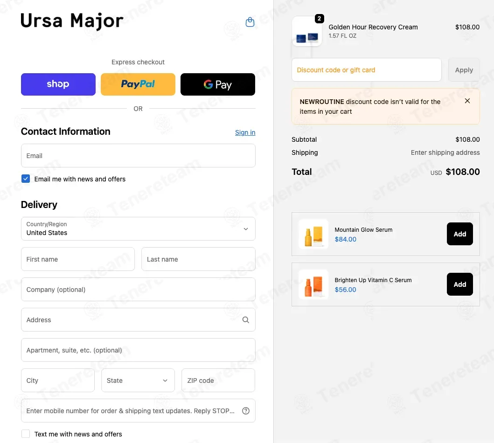Enable Text me with news and offers
The image size is (494, 443).
click(x=26, y=434)
